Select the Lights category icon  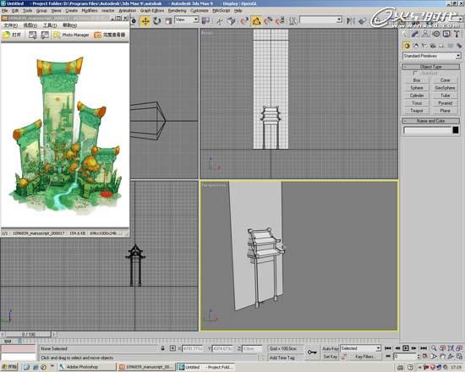pos(424,46)
